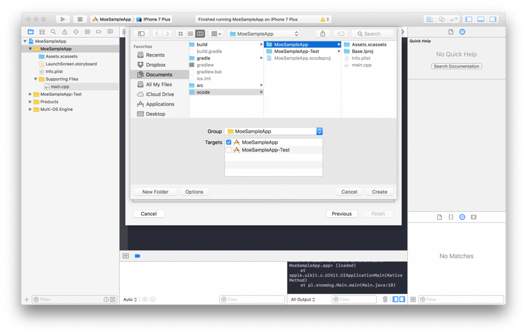Go forward in the save dialog
Screen dimensions: 527x335
coord(167,33)
